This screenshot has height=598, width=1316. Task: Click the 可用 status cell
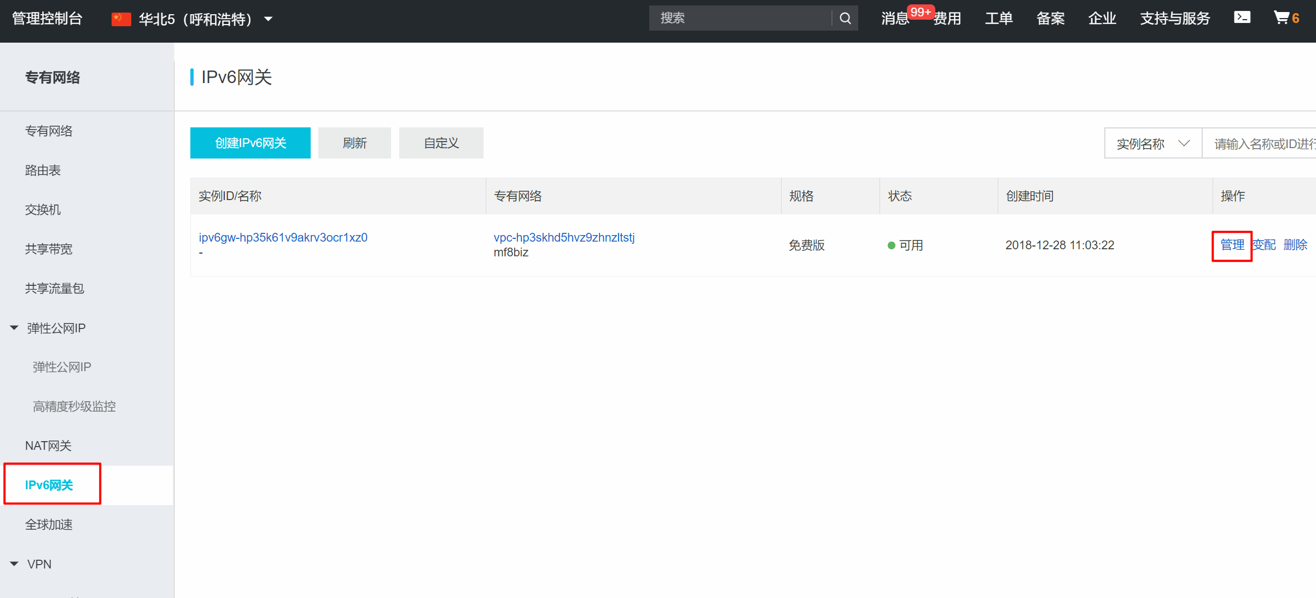(x=906, y=245)
